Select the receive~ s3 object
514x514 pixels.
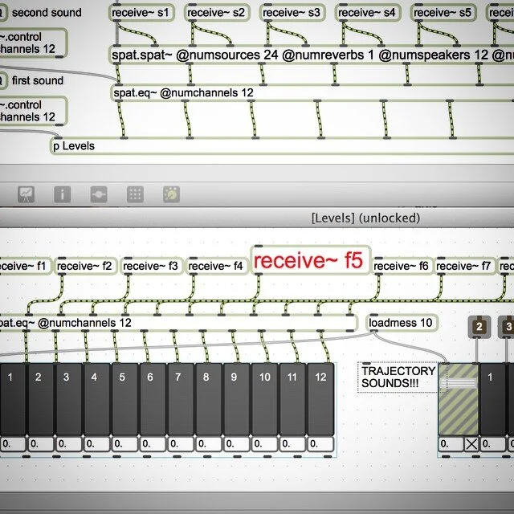pos(292,13)
